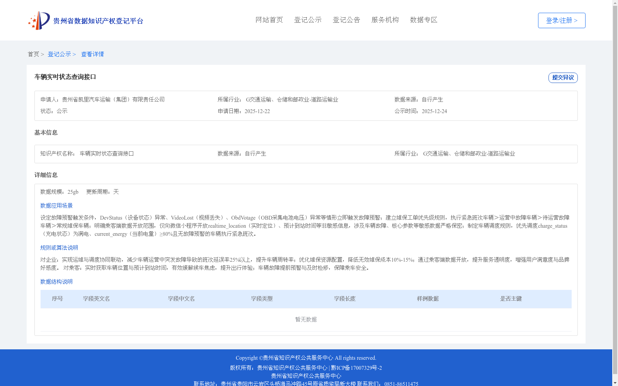Viewport: 618px width, 386px height.
Task: Open the 服务机构 navigation menu item
Action: tap(385, 20)
